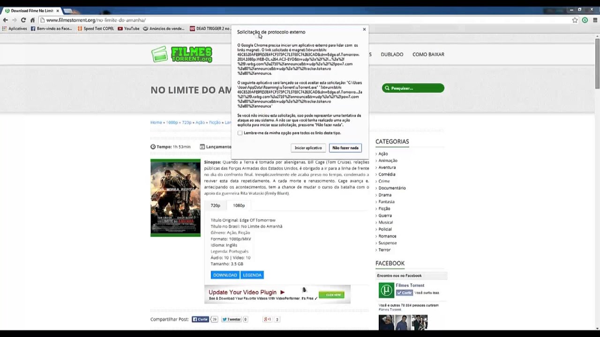
Task: Click the browser back arrow
Action: pyautogui.click(x=5, y=20)
